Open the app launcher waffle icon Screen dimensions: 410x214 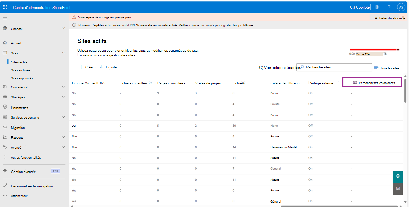click(x=5, y=7)
